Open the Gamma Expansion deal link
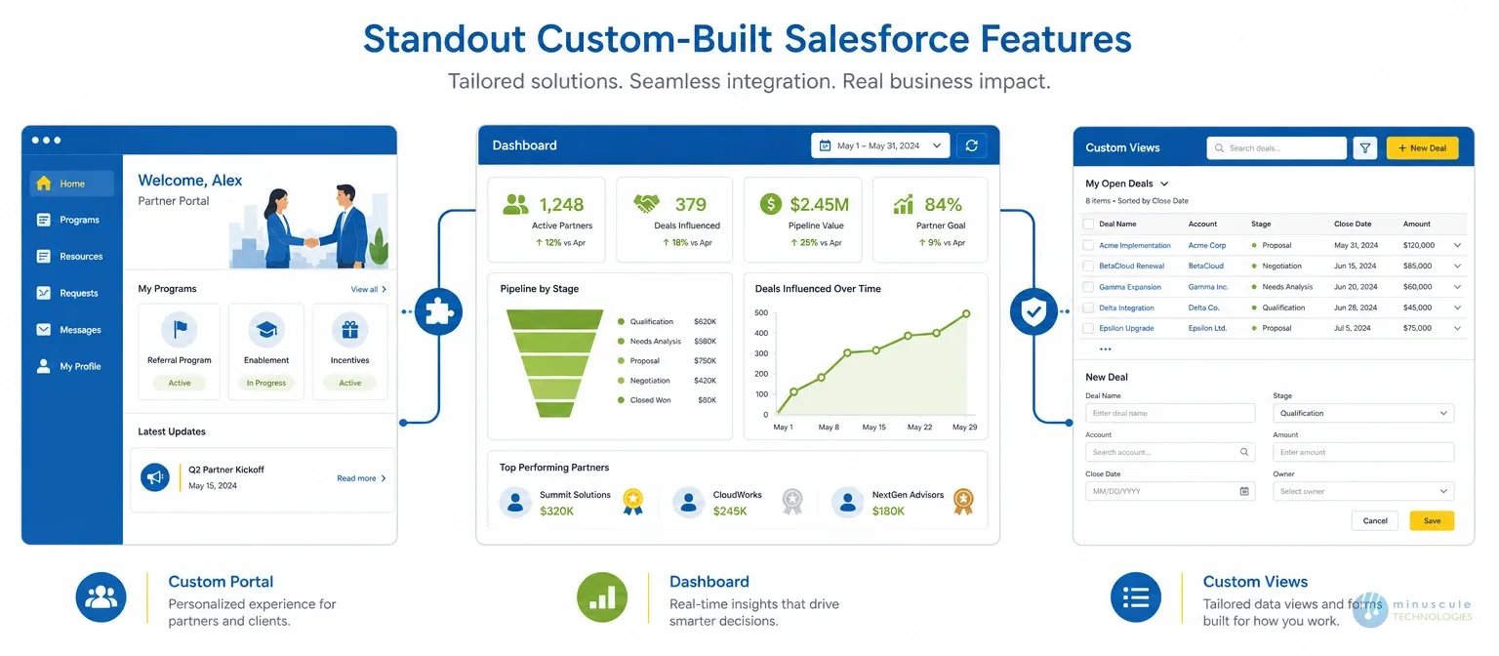 [1130, 287]
